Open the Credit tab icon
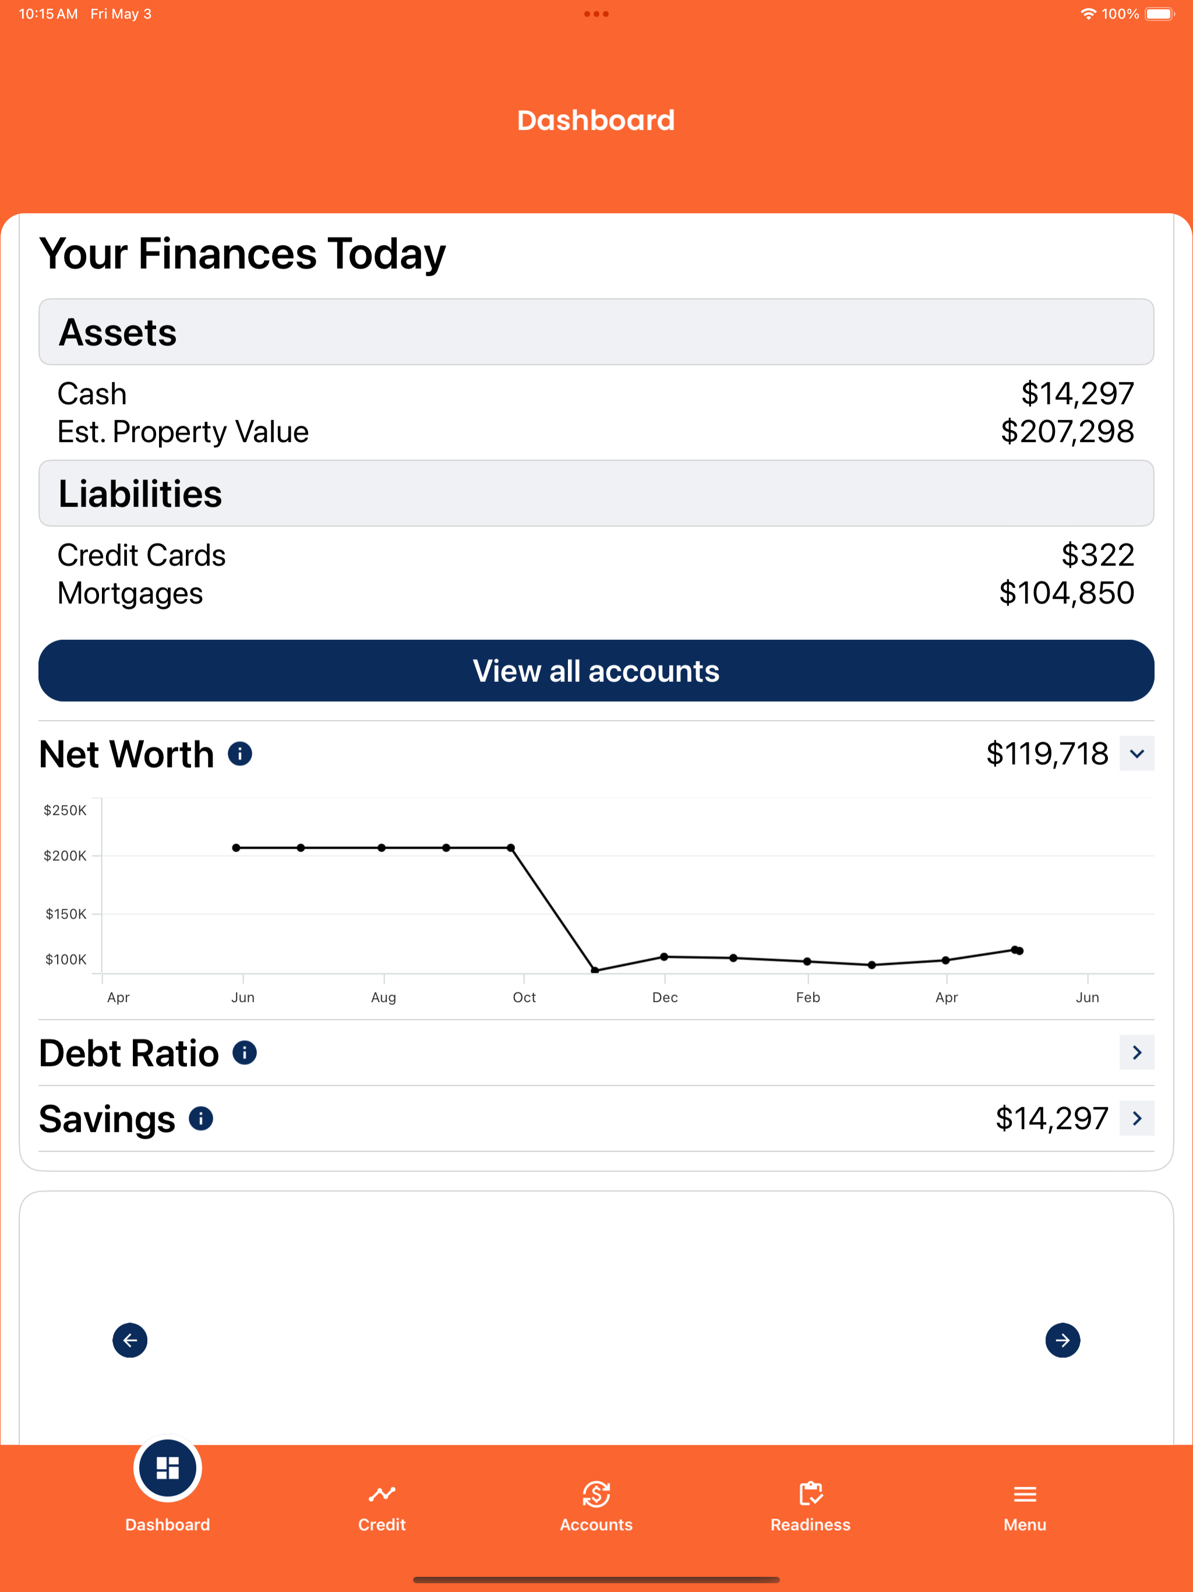The width and height of the screenshot is (1193, 1592). point(382,1494)
